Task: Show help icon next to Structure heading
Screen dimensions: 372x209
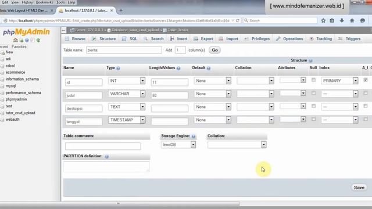Action: click(310, 60)
